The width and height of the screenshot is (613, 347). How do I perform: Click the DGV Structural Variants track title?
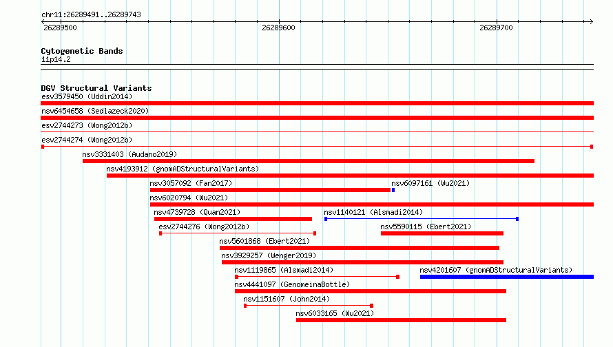coord(96,88)
